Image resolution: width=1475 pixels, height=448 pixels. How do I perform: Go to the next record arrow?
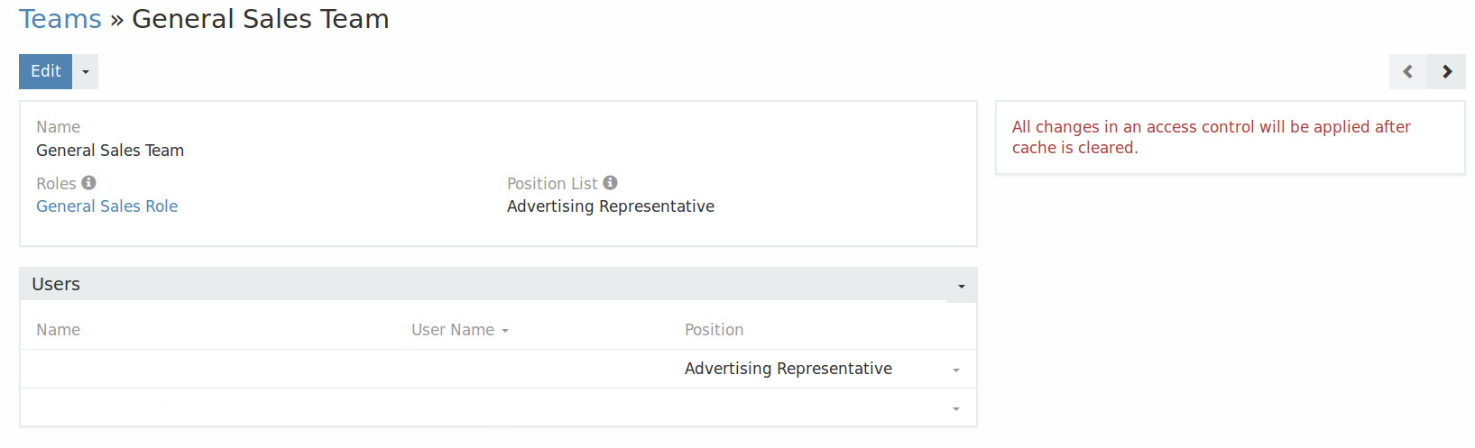[1447, 71]
